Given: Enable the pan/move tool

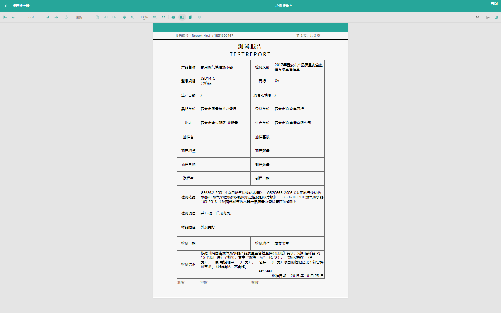Looking at the screenshot, I should tap(124, 17).
